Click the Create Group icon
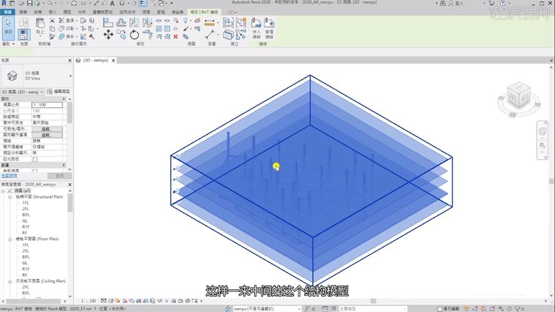555x312 pixels. 242,22
